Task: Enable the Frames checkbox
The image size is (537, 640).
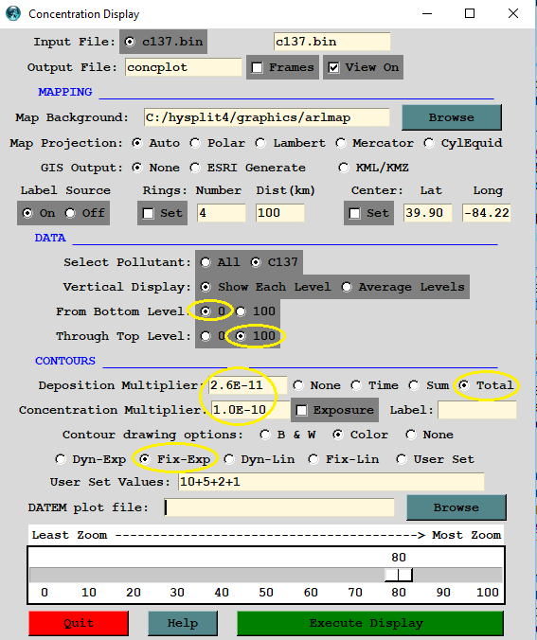Action: tap(258, 67)
